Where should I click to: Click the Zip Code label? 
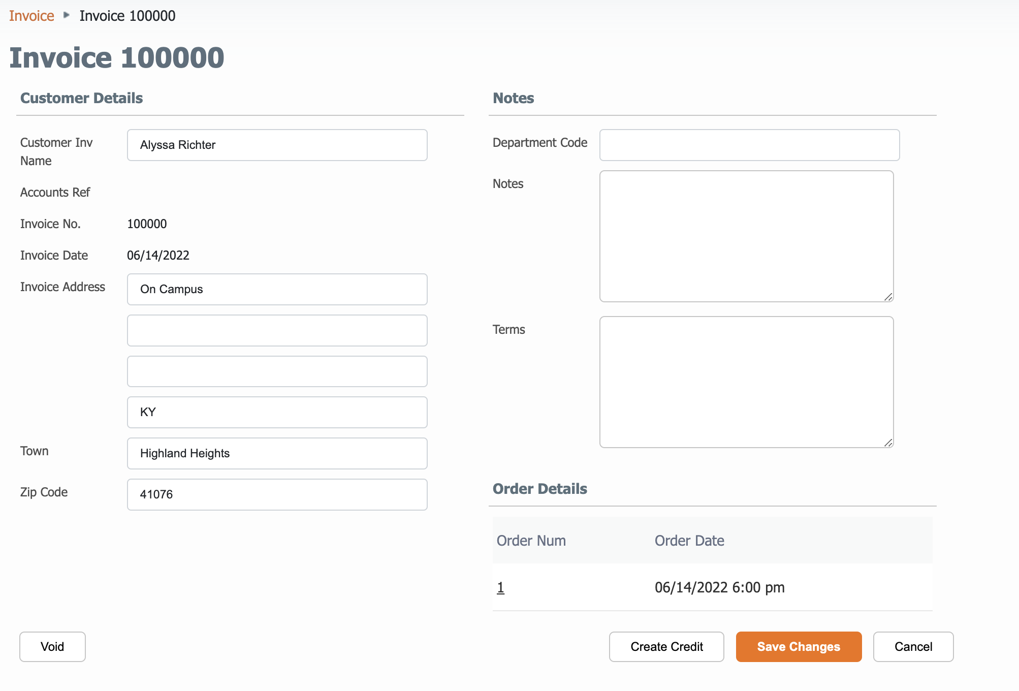[44, 492]
